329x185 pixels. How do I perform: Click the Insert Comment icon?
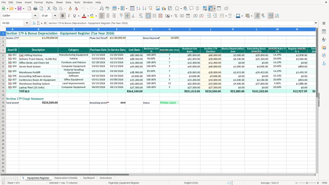[x=191, y=8]
